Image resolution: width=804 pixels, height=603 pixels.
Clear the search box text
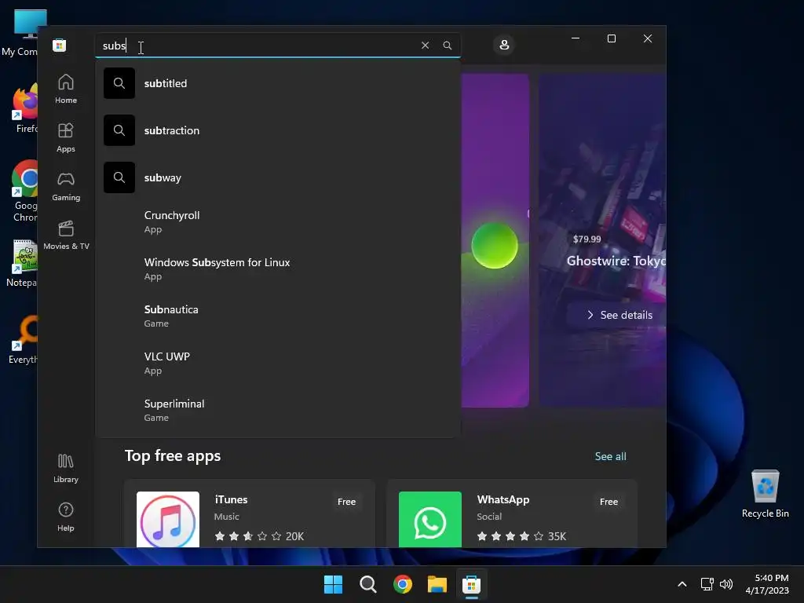(x=425, y=45)
